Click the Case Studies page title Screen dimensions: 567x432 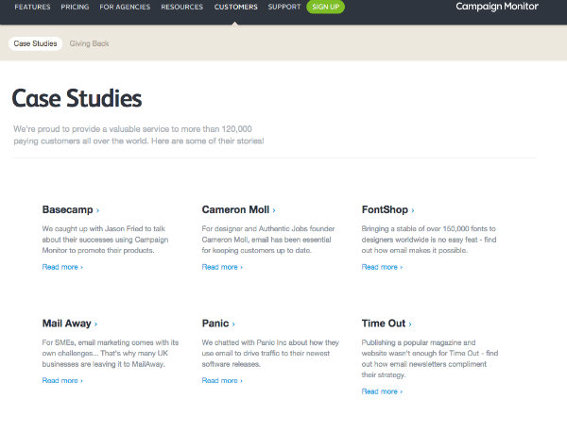pyautogui.click(x=77, y=98)
